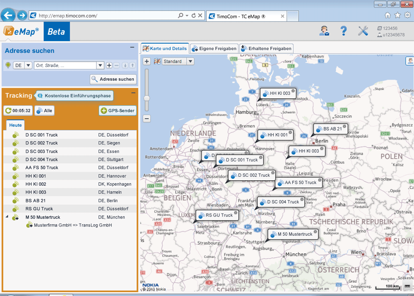Click the map zoom slider handle
The height and width of the screenshot is (296, 414).
(147, 98)
